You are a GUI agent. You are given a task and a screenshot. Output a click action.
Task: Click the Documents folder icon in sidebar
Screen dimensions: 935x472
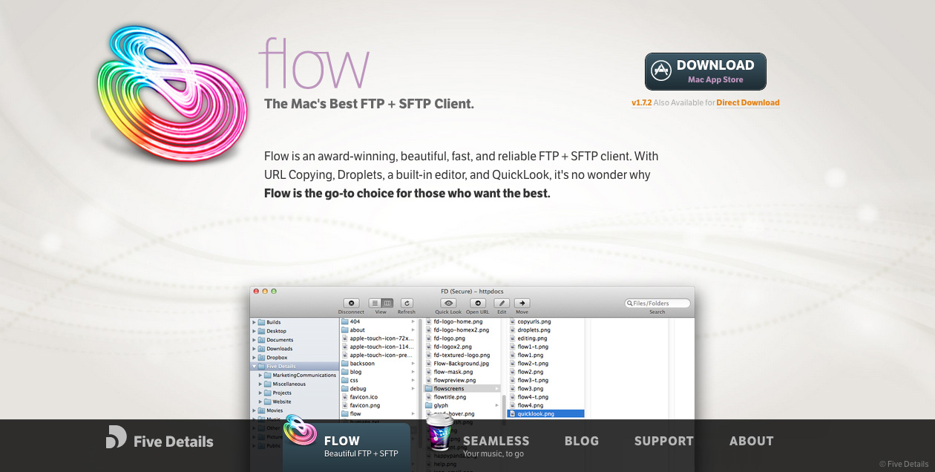(262, 340)
